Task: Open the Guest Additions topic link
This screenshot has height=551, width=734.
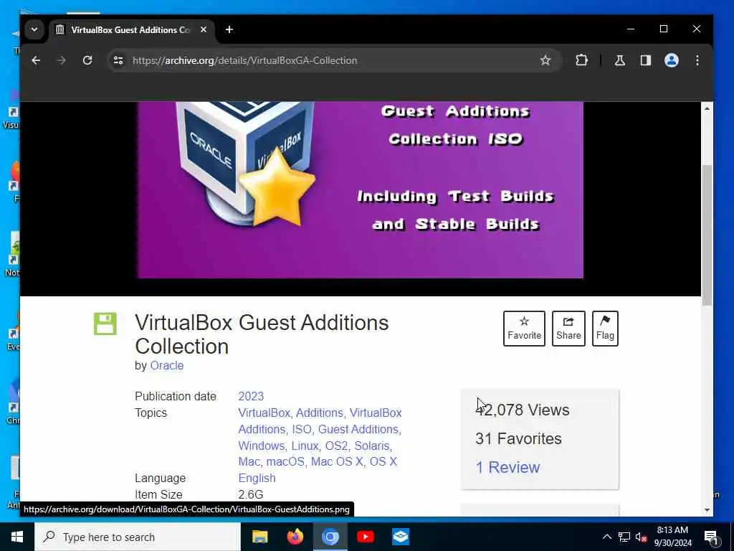Action: coord(358,429)
